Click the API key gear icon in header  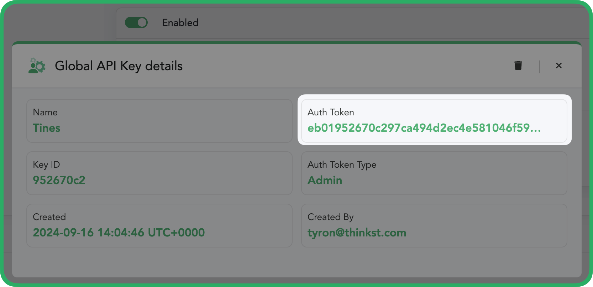click(x=37, y=66)
